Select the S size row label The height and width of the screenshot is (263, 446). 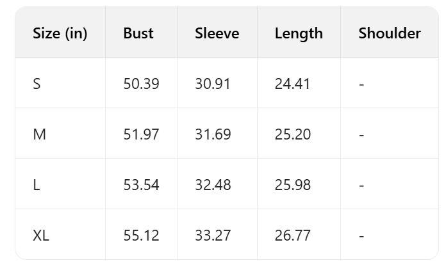coord(37,84)
